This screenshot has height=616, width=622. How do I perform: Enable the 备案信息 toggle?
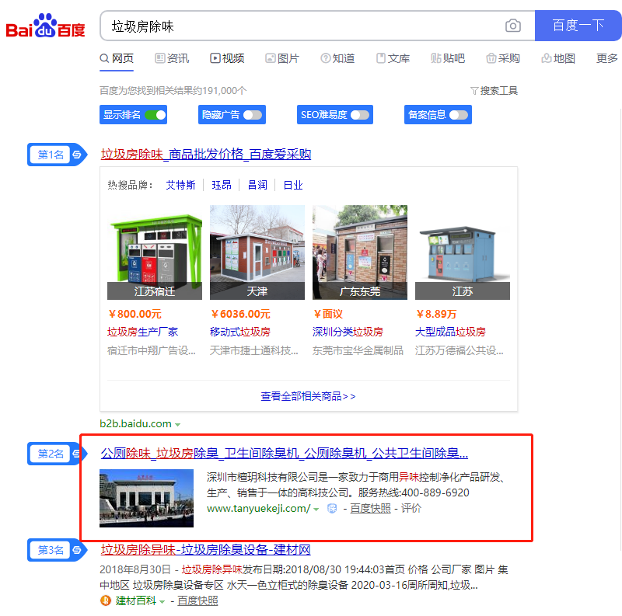coord(459,115)
